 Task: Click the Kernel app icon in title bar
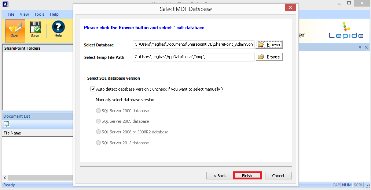(5, 4)
